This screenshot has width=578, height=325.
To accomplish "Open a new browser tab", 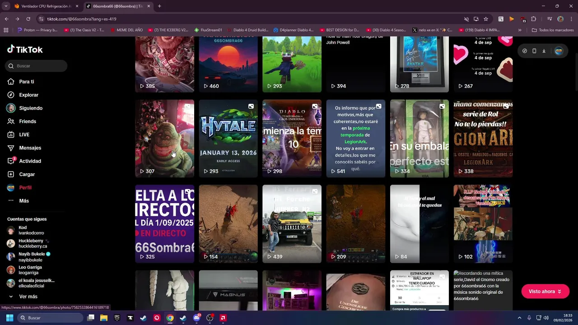I will [x=159, y=6].
